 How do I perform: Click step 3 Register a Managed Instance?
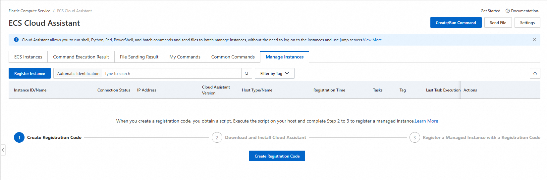point(475,137)
